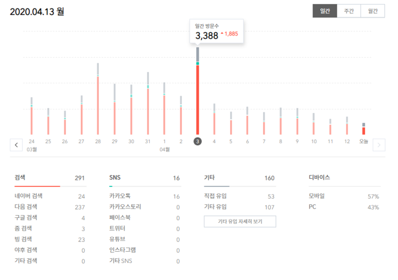Image resolution: width=398 pixels, height=280 pixels.
Task: Select the bar for April 5
Action: [231, 123]
